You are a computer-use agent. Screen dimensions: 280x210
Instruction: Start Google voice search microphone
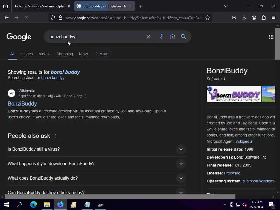(161, 37)
